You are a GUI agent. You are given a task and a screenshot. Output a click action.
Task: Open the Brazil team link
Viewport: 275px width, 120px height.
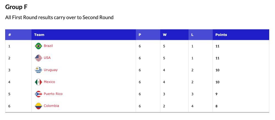[48, 46]
